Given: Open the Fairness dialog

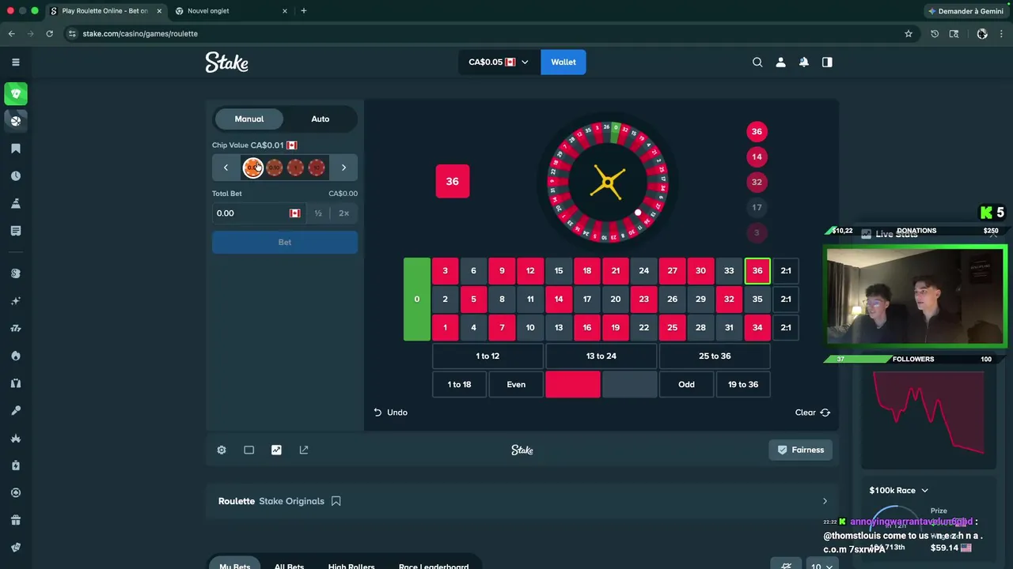Looking at the screenshot, I should click(801, 450).
